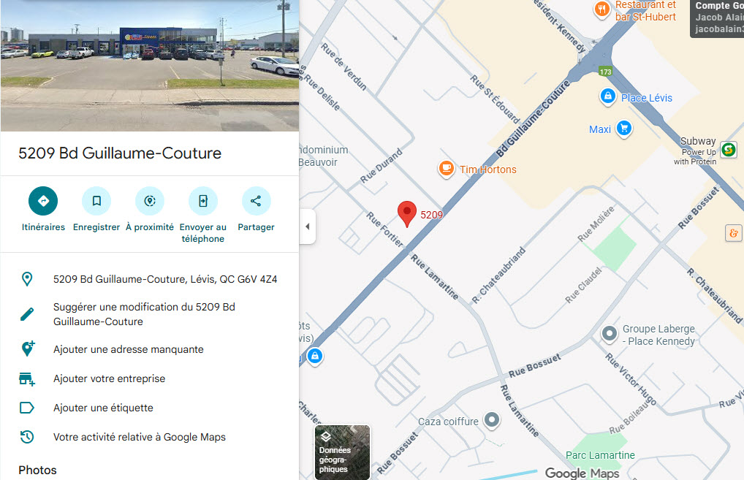Click the Subway restaurant logo marker

[727, 149]
